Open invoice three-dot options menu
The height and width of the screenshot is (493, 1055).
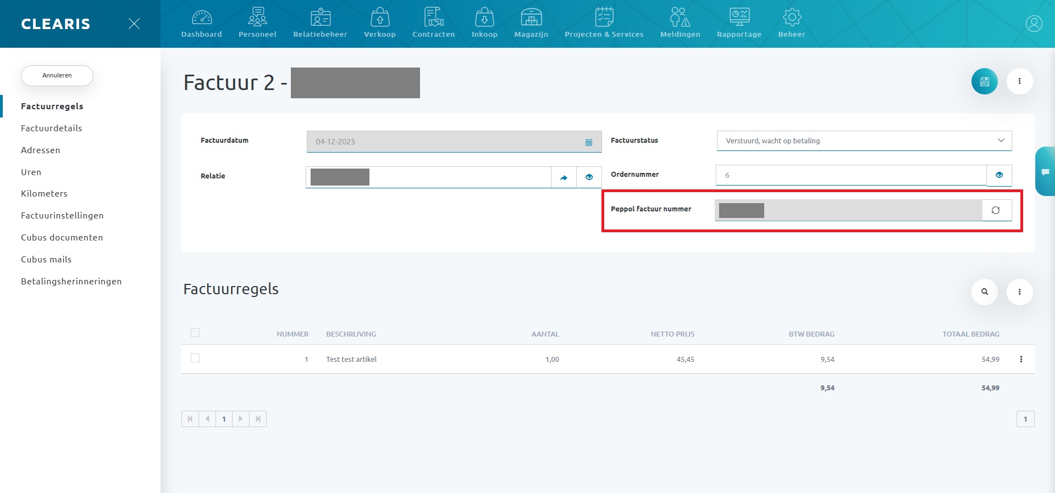1019,81
